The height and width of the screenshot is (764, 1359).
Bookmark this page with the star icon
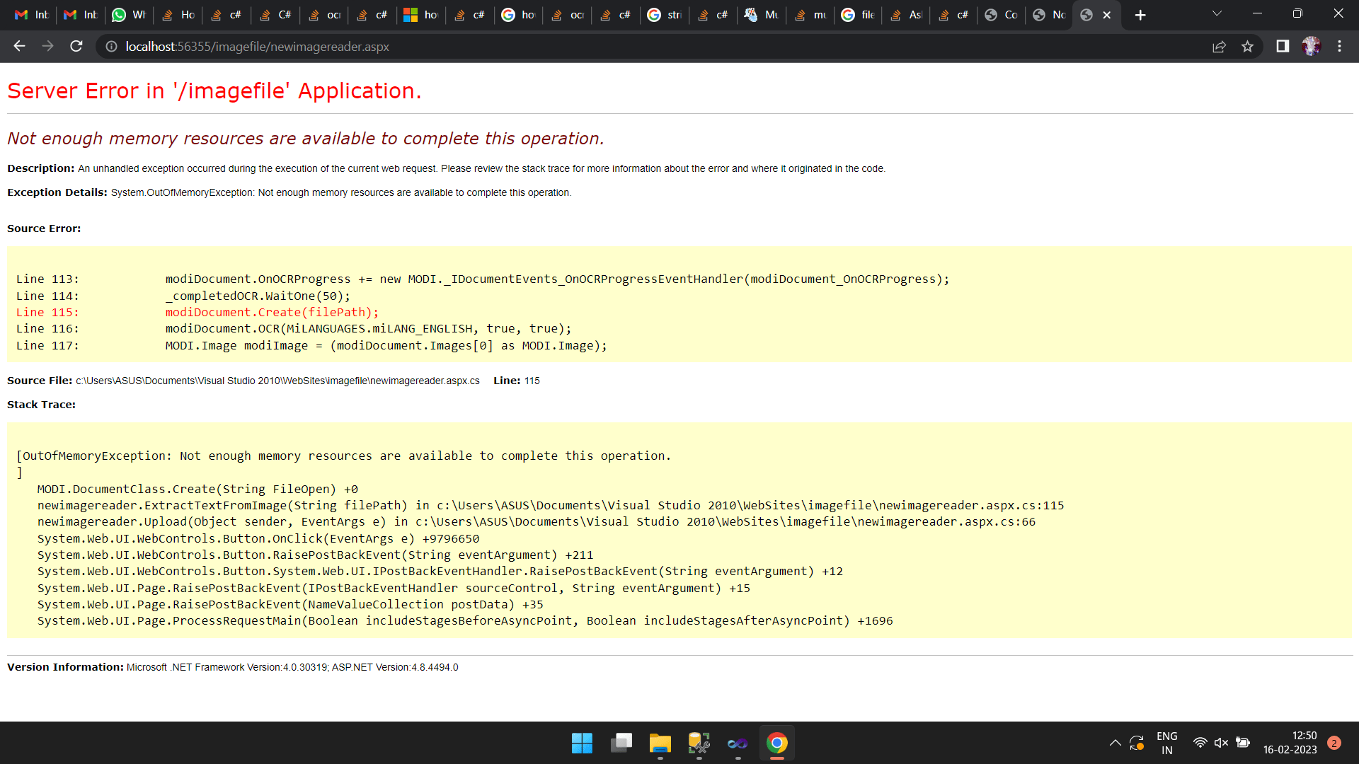click(1247, 47)
